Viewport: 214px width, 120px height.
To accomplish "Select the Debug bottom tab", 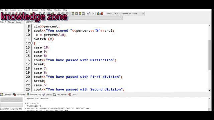I will pyautogui.click(x=47, y=94).
